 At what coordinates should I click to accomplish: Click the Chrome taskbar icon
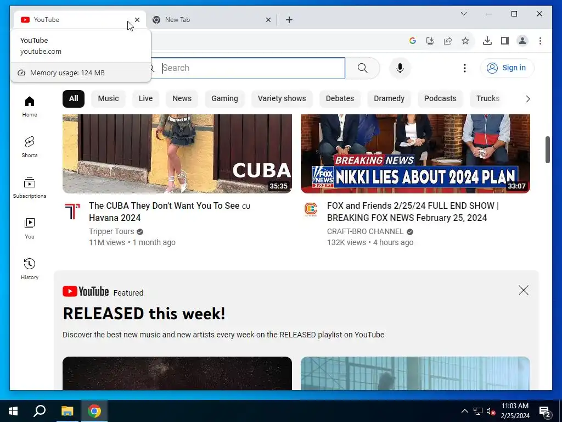94,411
